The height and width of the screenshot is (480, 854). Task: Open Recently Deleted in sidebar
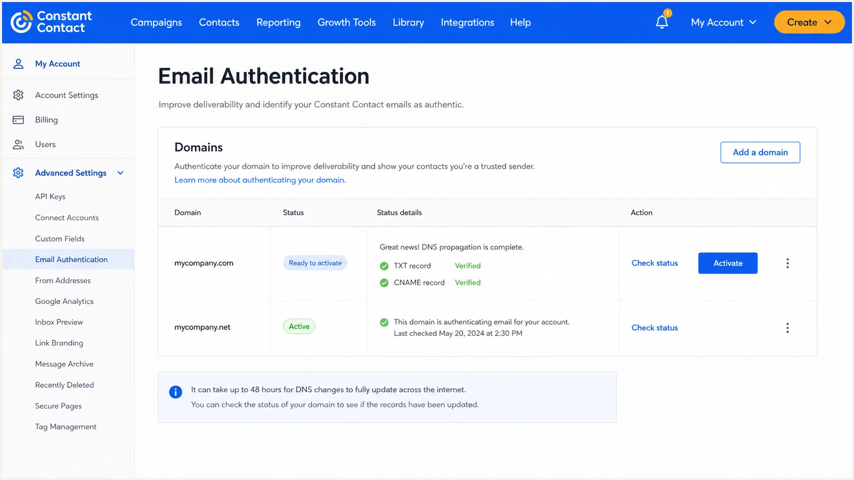point(64,385)
